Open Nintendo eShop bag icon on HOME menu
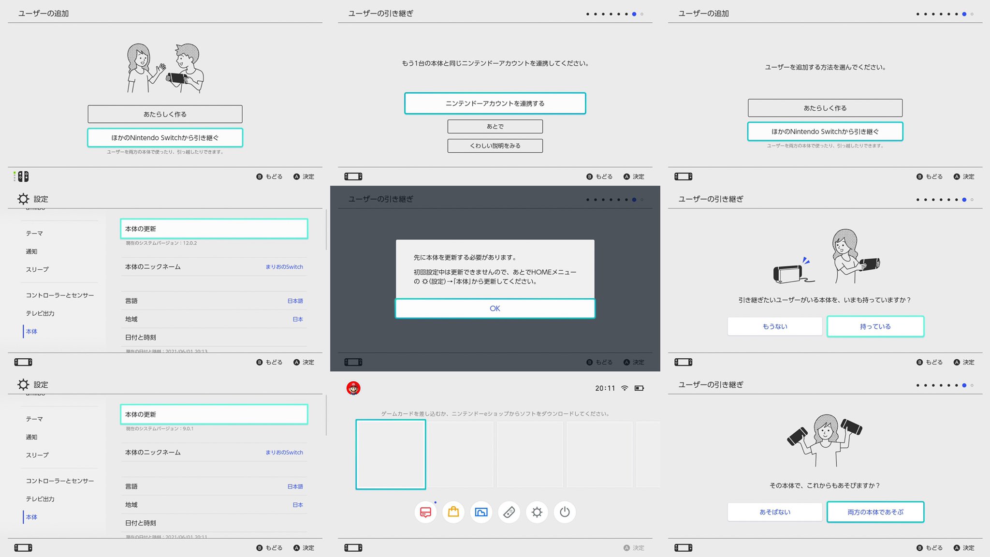The width and height of the screenshot is (990, 557). point(453,512)
